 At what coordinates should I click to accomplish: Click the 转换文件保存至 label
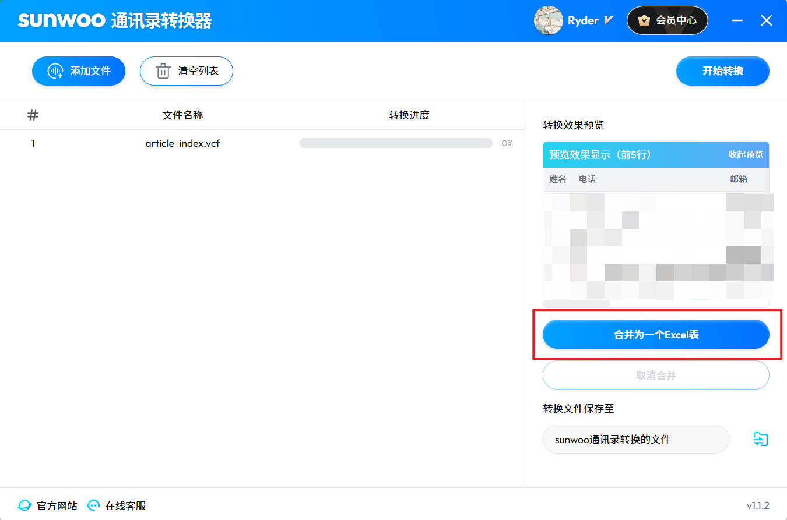point(578,408)
